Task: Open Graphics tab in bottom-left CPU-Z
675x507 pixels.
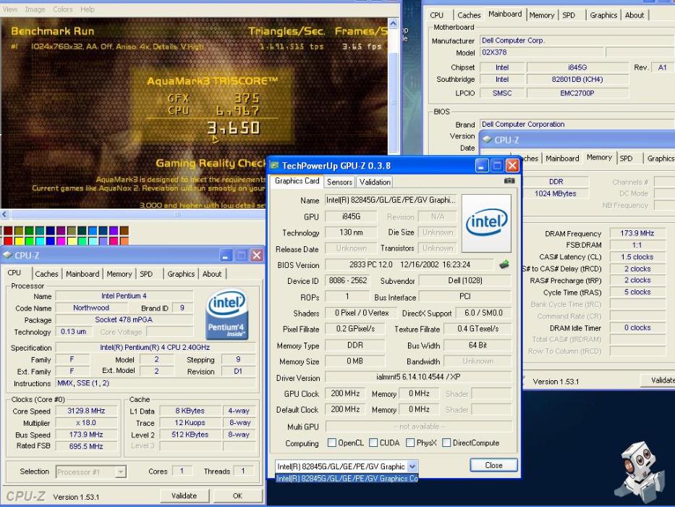Action: (181, 274)
